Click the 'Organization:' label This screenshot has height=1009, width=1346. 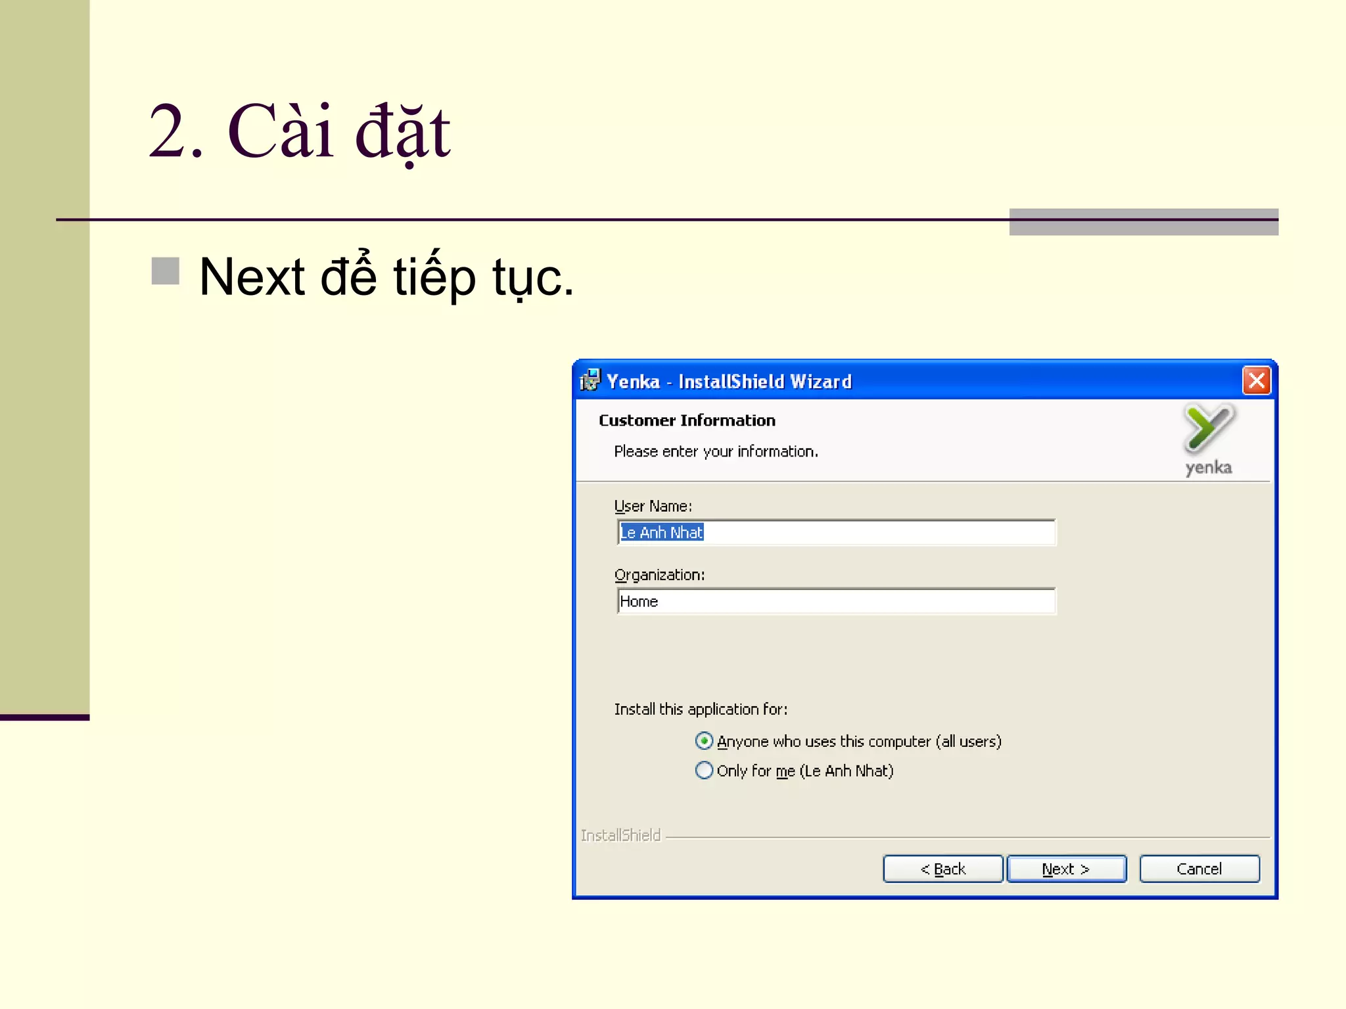[659, 575]
